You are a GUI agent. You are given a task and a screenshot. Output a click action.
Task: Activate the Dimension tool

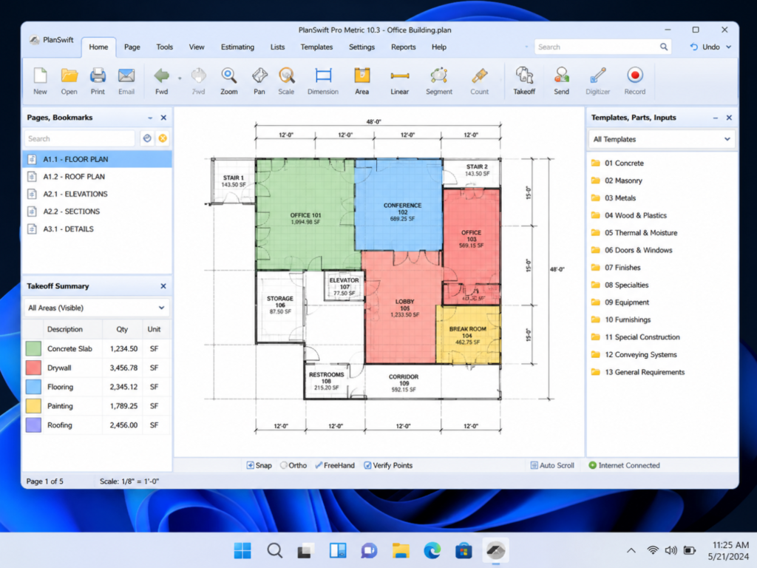pos(323,76)
